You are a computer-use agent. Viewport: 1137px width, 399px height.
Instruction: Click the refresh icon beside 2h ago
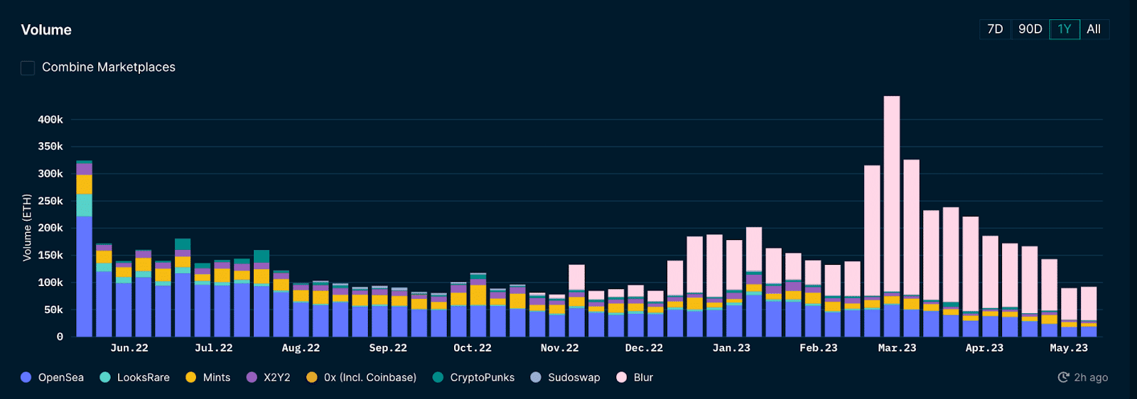click(1063, 378)
